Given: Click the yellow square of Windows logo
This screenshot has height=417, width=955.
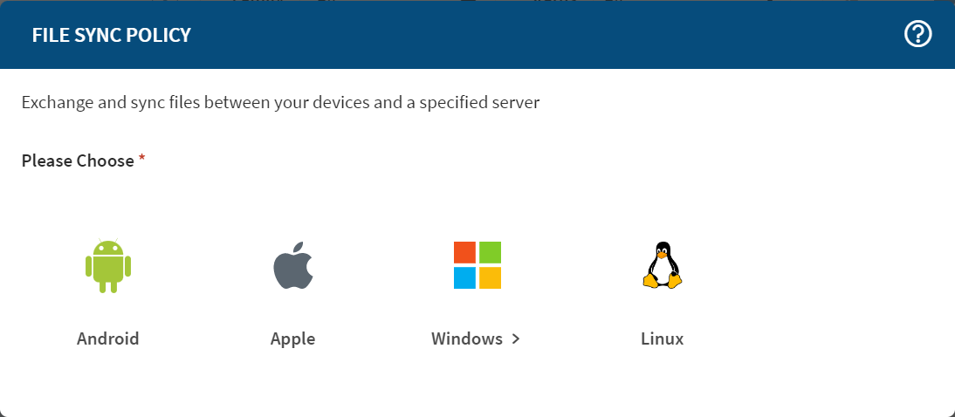Looking at the screenshot, I should pos(490,277).
